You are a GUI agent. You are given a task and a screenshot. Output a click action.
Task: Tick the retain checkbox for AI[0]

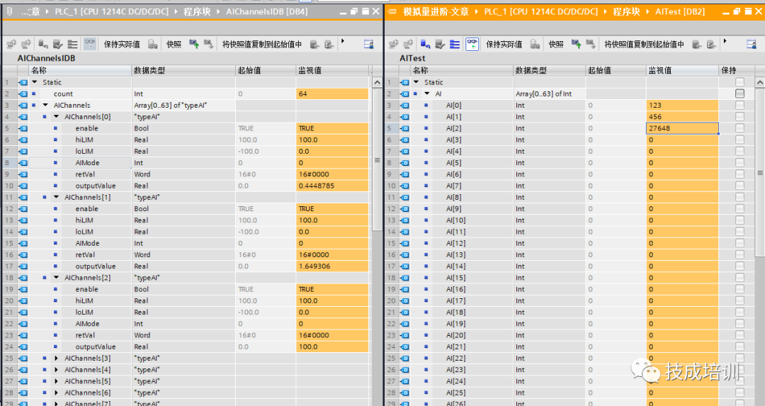[x=739, y=105]
